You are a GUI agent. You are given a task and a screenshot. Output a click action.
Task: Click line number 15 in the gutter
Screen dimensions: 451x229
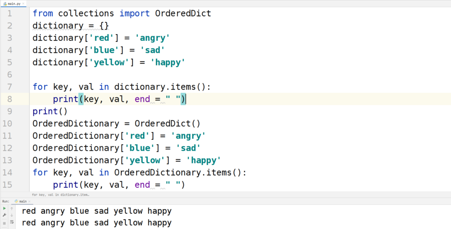click(7, 185)
